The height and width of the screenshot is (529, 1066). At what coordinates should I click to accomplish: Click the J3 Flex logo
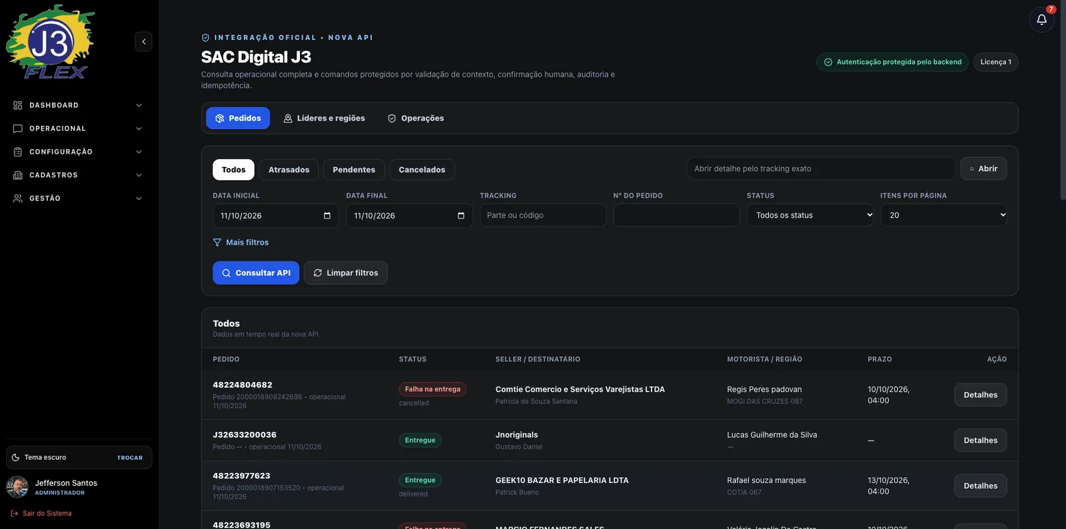(x=51, y=42)
